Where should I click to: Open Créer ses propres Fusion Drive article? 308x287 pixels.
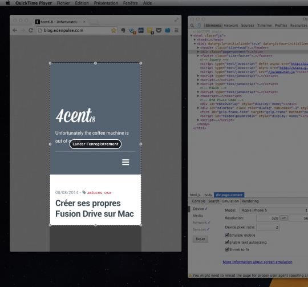(95, 208)
